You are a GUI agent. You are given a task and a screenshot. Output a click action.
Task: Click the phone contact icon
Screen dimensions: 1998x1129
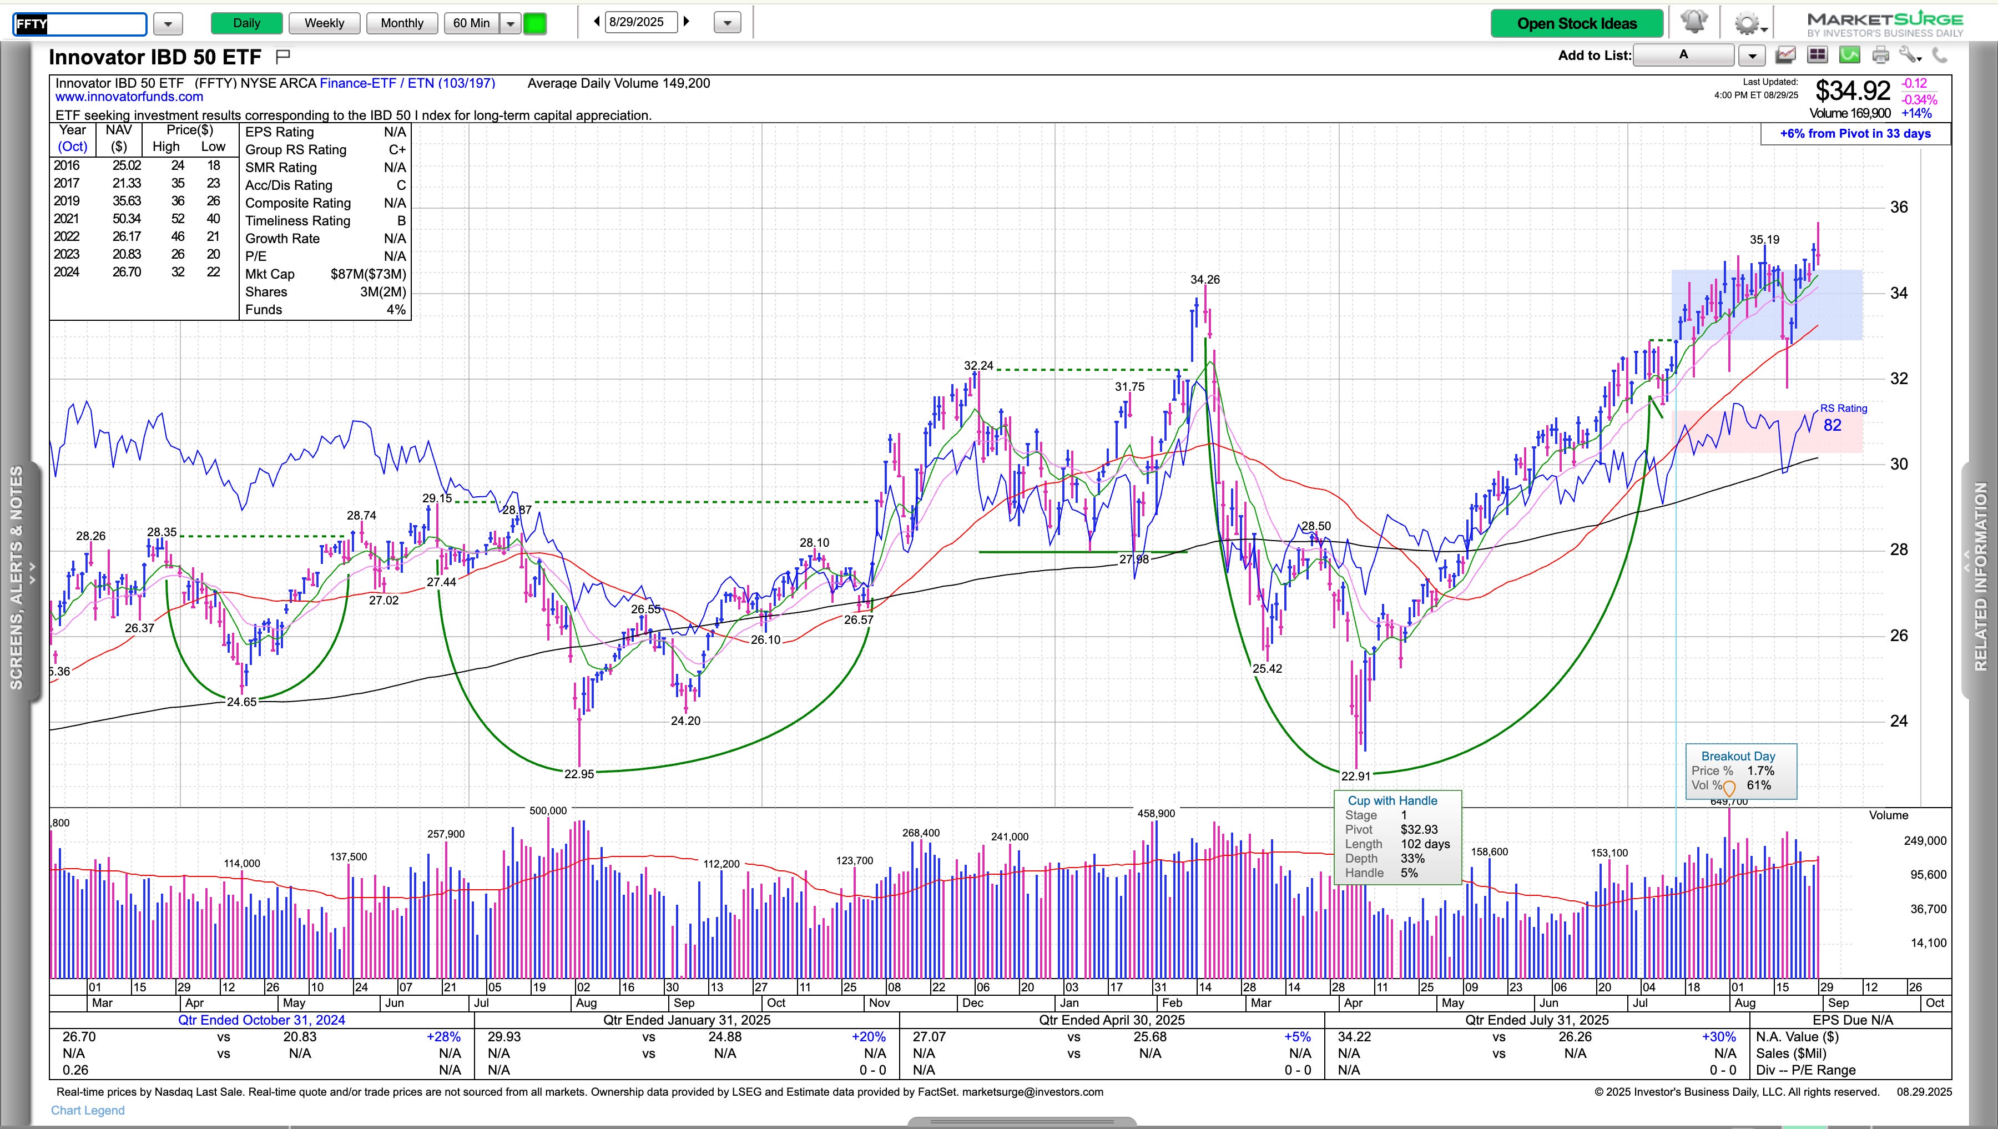(1940, 55)
